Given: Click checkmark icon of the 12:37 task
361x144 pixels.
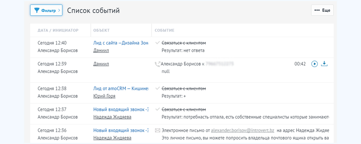Looking at the screenshot, I should coord(157,109).
